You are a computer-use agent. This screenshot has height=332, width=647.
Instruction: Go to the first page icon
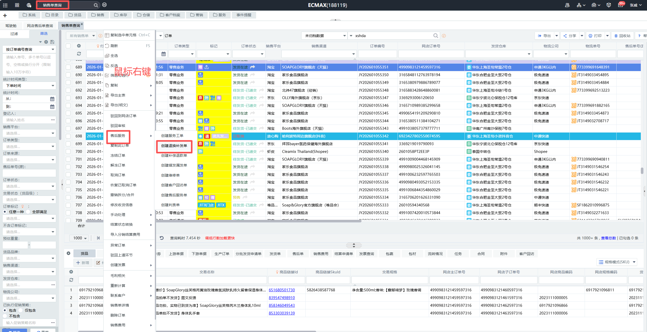tap(98, 238)
